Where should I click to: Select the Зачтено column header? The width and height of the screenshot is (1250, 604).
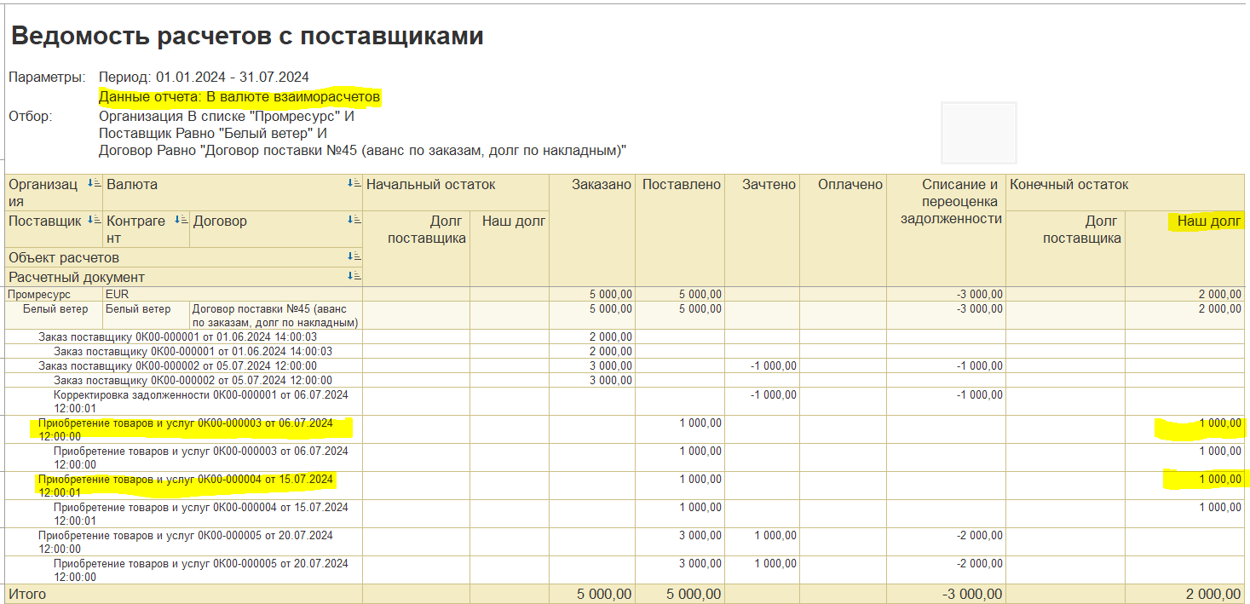[x=769, y=184]
